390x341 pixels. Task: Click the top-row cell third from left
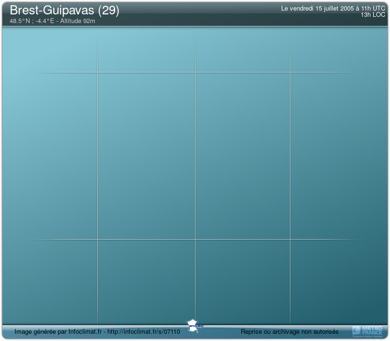(x=242, y=50)
